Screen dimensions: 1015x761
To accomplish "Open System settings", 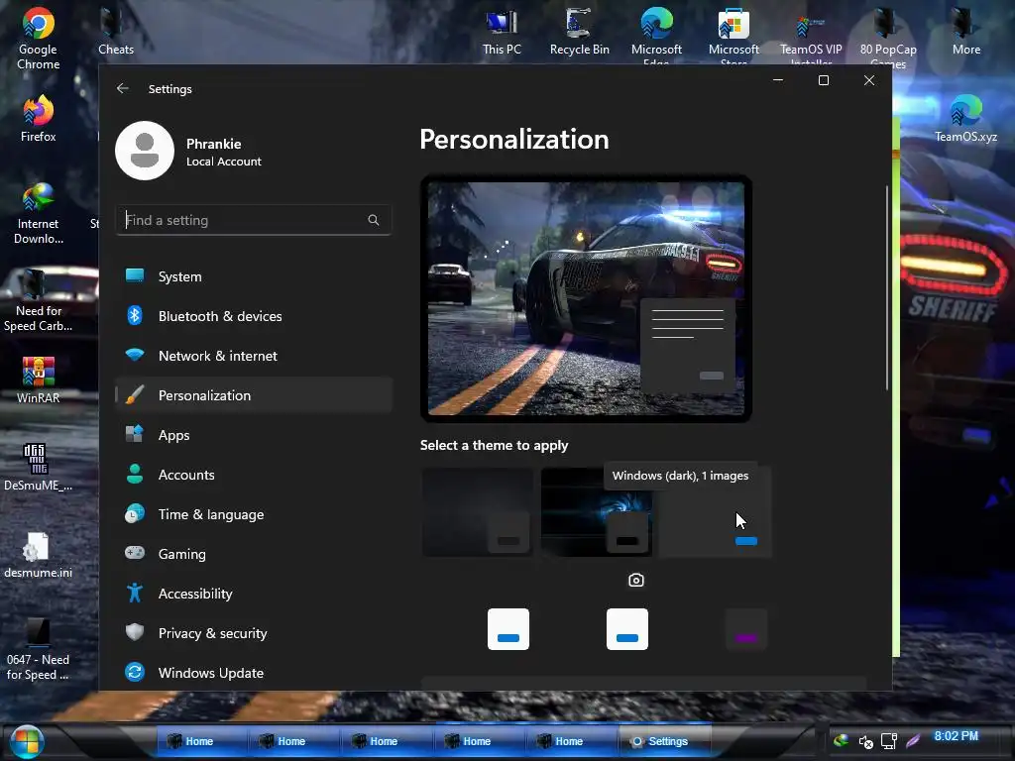I will [253, 276].
